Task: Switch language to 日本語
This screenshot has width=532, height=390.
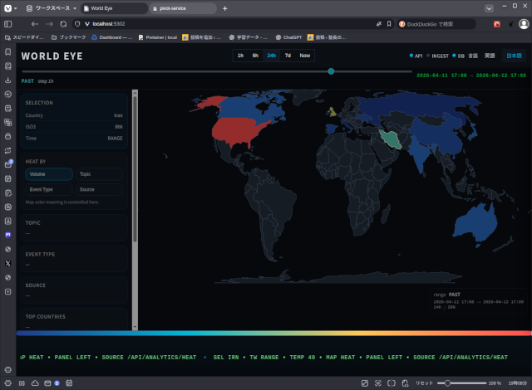Action: 514,56
